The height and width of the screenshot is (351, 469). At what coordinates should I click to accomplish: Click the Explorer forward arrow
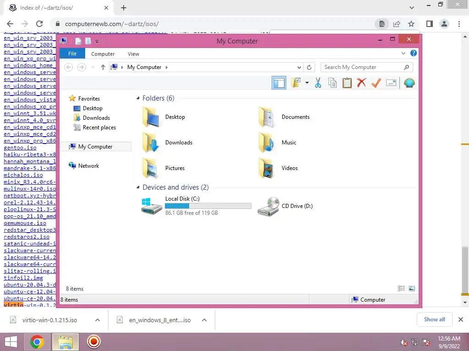82,67
